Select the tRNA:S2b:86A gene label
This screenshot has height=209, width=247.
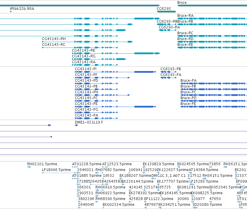22,8
